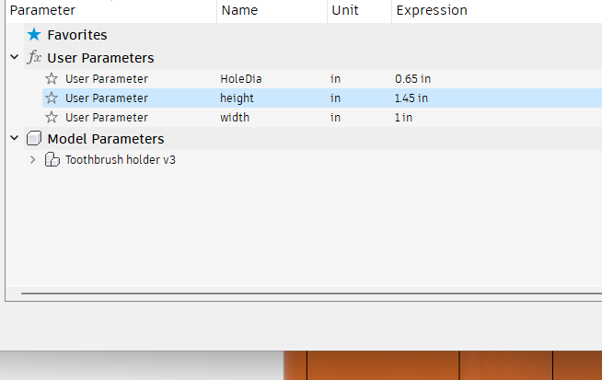Click the unit cell of height
The height and width of the screenshot is (380, 602).
pyautogui.click(x=336, y=98)
